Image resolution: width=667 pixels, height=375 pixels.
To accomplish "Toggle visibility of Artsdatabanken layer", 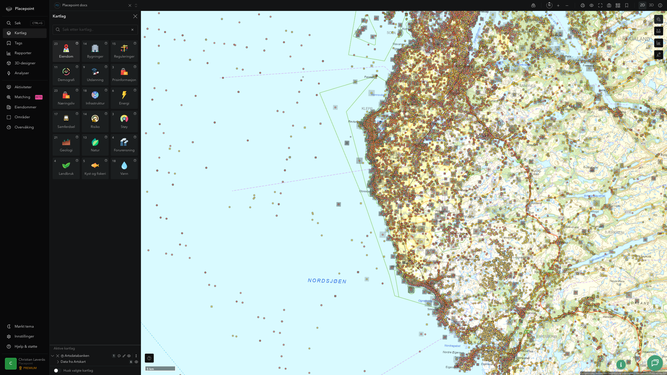I will coord(129,356).
